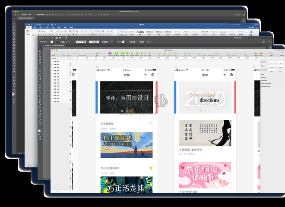
Task: Click the 字体，为用而设计 banner image
Action: coord(126,97)
